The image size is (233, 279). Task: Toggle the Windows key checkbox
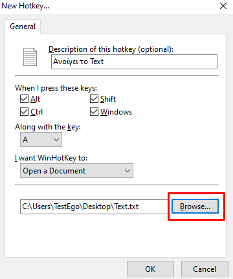click(94, 112)
